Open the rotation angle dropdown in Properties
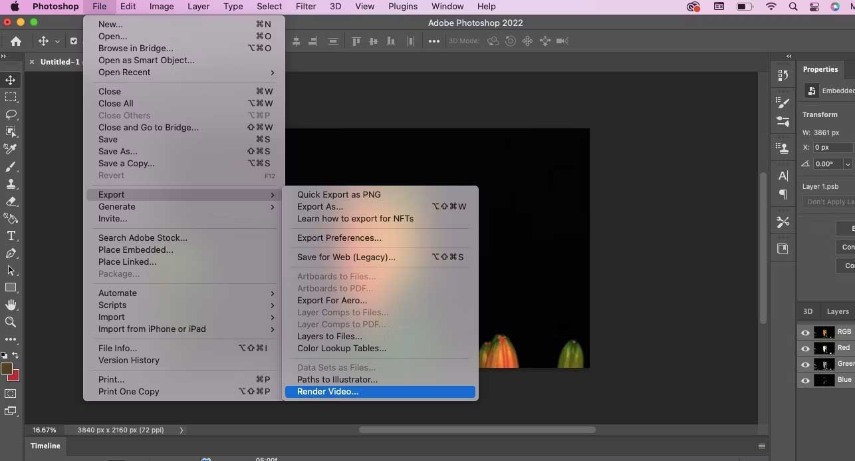The width and height of the screenshot is (855, 461). coord(848,164)
